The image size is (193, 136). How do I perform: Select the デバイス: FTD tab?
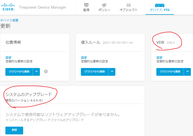[x=160, y=7]
